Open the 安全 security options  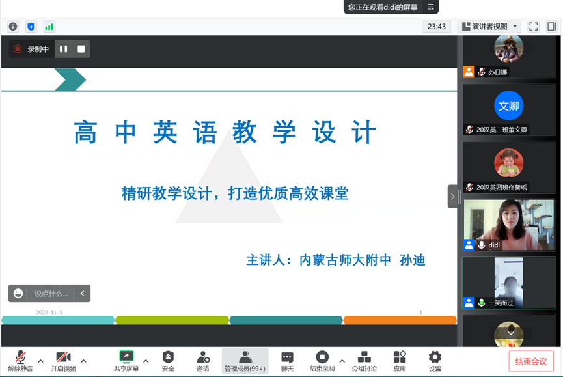pyautogui.click(x=168, y=361)
